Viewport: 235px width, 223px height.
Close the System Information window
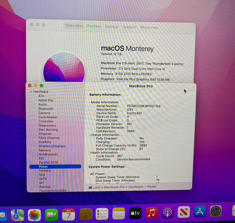(30, 85)
